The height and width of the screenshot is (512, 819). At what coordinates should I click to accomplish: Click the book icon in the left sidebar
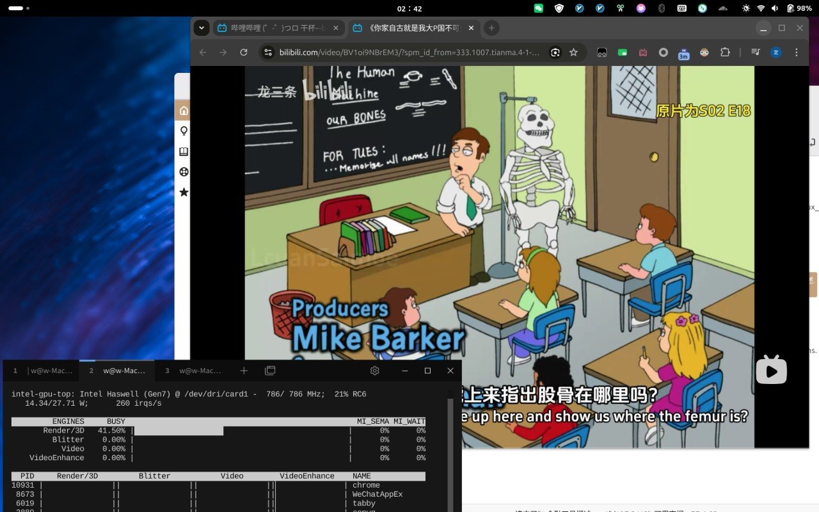tap(184, 152)
